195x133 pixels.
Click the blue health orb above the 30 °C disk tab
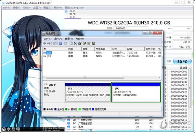point(66,11)
